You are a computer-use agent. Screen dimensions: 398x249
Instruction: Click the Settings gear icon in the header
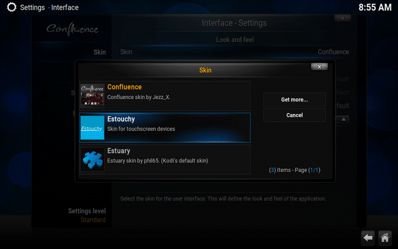11,7
